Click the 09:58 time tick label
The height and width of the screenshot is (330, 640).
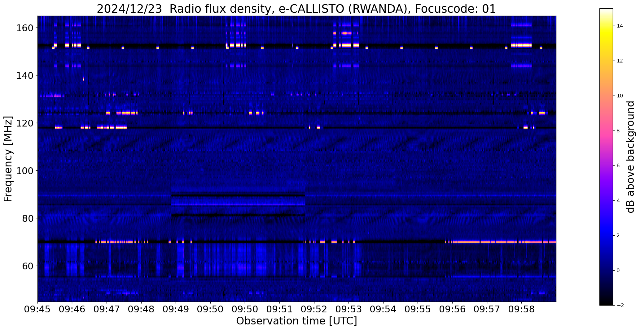coord(522,309)
